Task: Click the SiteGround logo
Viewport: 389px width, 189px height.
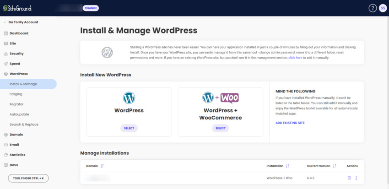Action: click(x=17, y=8)
